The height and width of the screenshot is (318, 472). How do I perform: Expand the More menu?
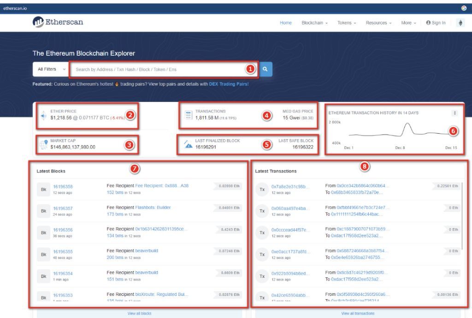point(408,23)
